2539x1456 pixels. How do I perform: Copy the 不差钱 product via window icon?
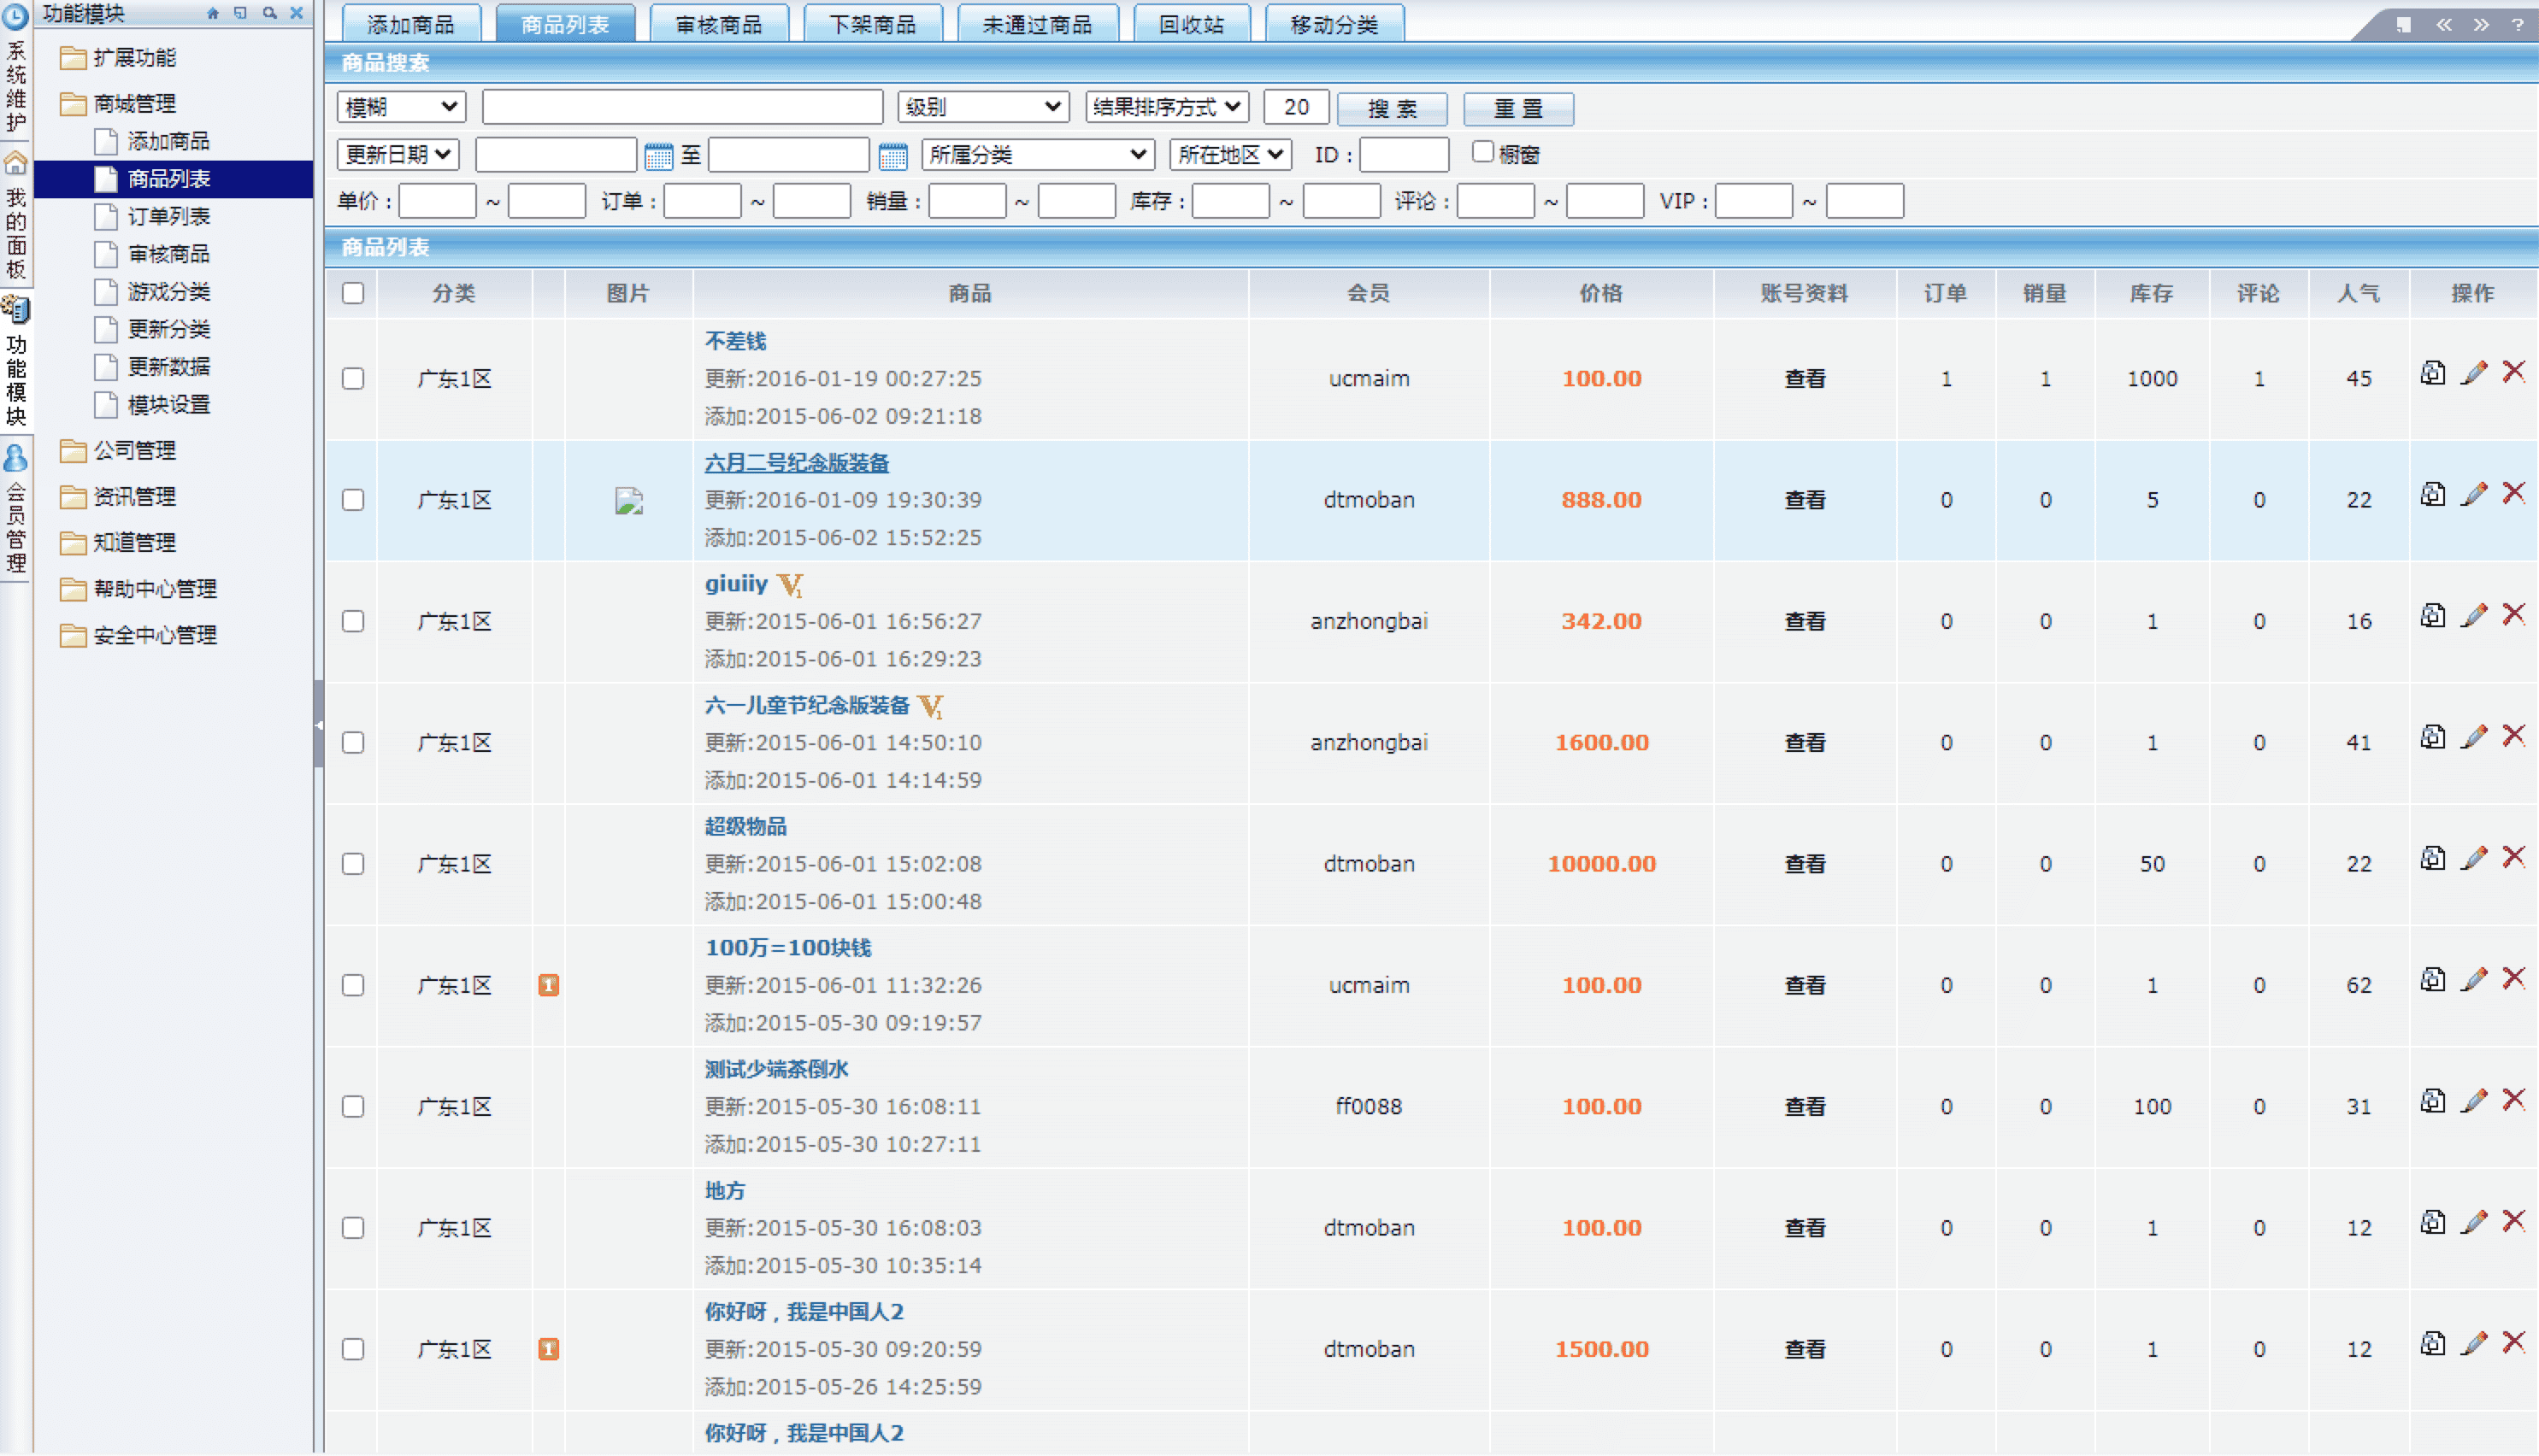(x=2433, y=373)
